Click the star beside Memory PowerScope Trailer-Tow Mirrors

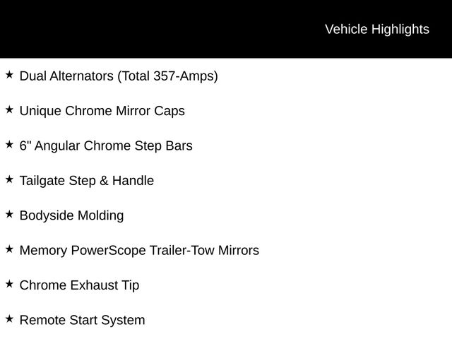(9, 249)
